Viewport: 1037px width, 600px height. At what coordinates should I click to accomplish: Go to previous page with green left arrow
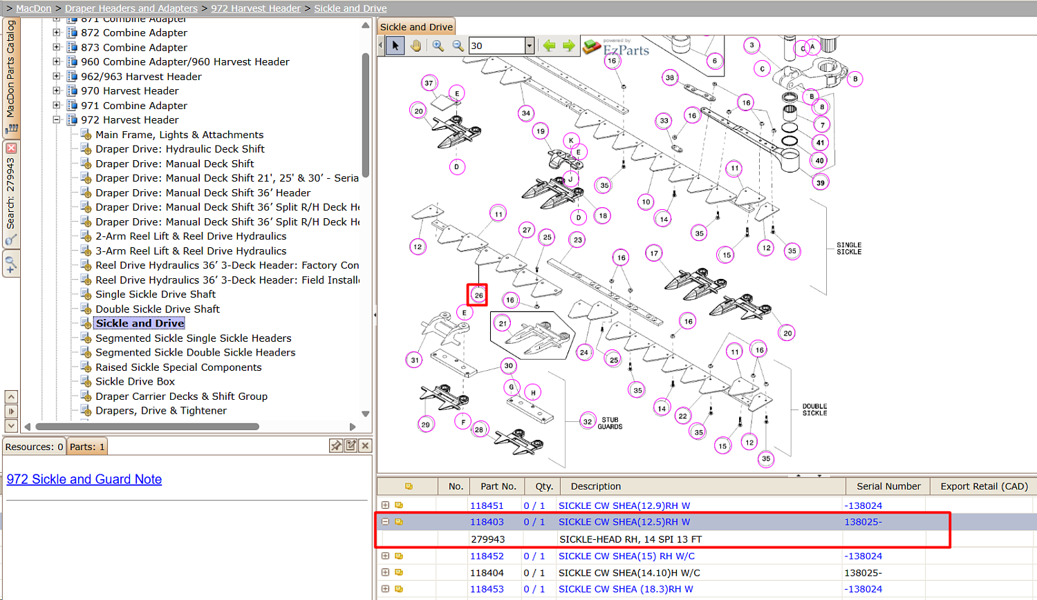tap(549, 46)
